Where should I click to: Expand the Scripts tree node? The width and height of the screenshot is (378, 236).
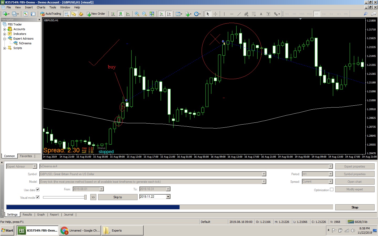[x=4, y=48]
